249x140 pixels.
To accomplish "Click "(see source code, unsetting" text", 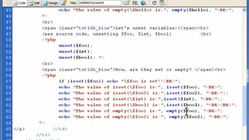I will click(x=81, y=34).
